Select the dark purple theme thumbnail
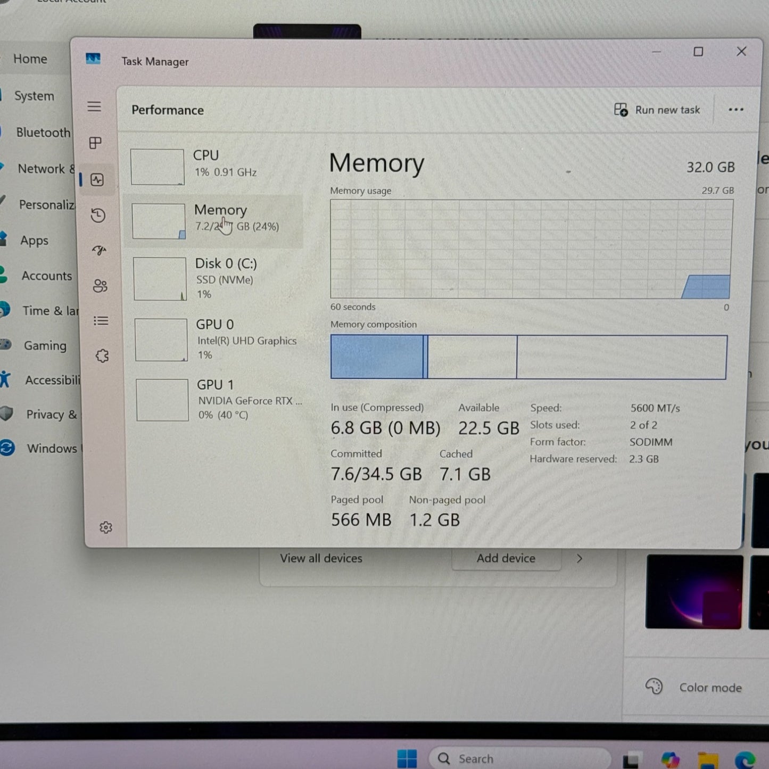Screen dimensions: 769x769 click(x=694, y=592)
